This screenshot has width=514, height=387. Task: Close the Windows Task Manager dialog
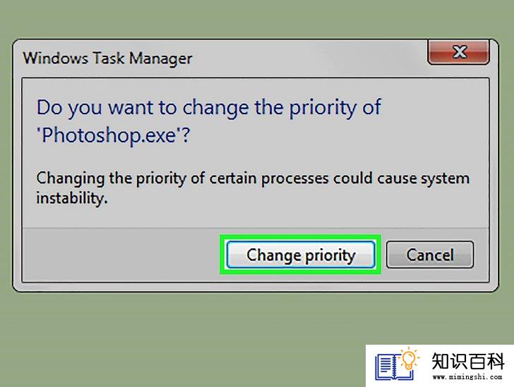click(458, 52)
